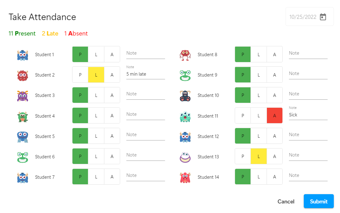Open the calendar date picker icon
Image resolution: width=340 pixels, height=213 pixels.
click(323, 17)
